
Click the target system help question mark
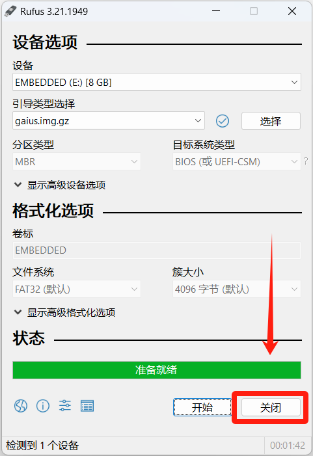306,161
